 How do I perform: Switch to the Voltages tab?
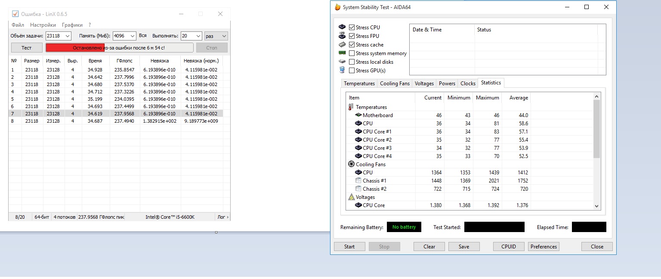[424, 84]
